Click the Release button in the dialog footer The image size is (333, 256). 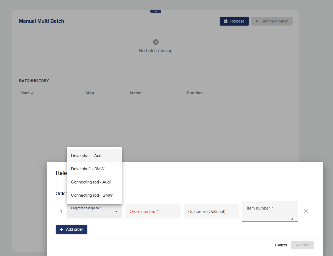[x=303, y=245]
